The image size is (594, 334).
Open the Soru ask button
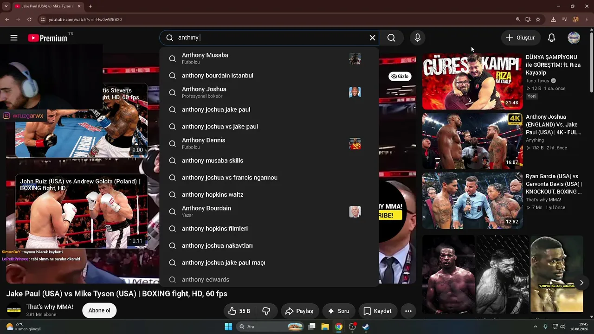click(338, 311)
